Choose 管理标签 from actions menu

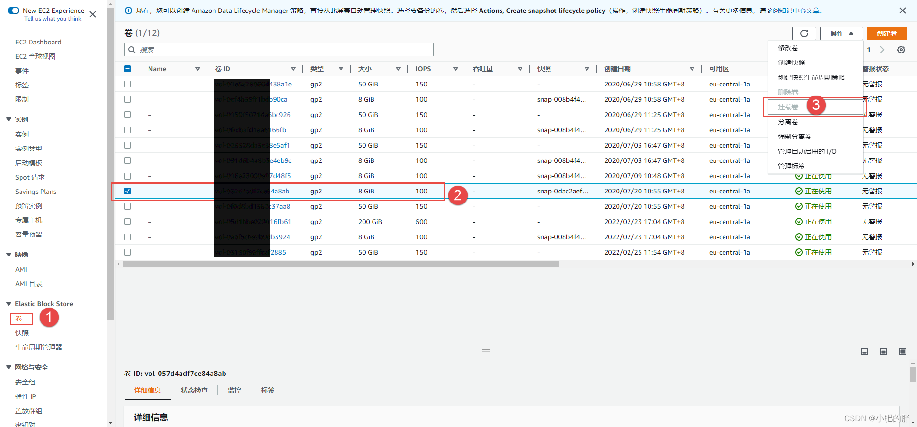coord(791,166)
